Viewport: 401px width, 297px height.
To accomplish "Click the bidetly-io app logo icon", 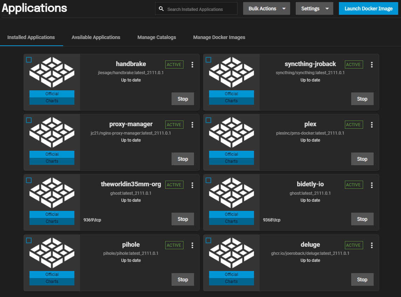I will point(232,193).
